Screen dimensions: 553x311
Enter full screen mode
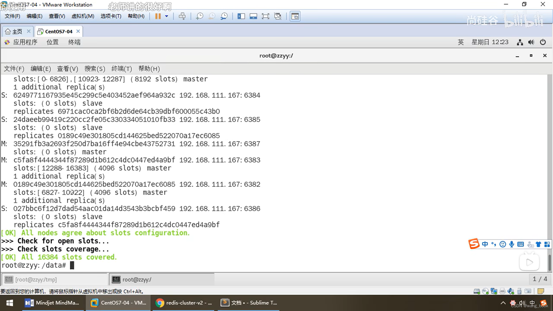click(265, 16)
